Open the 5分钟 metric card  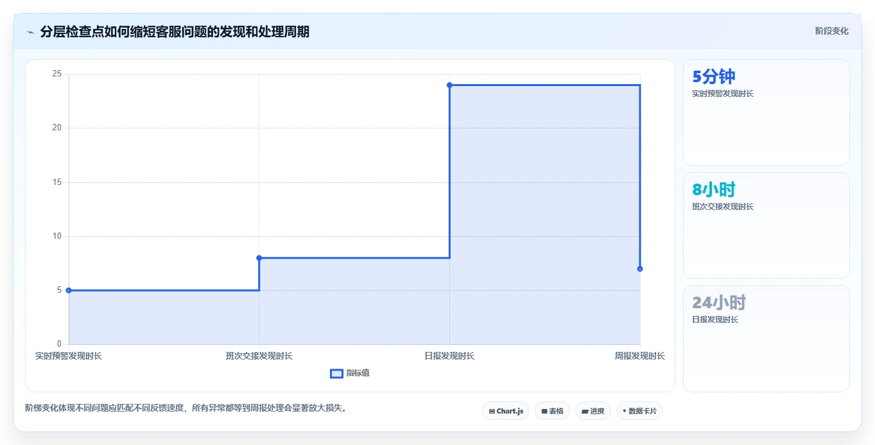(x=767, y=112)
